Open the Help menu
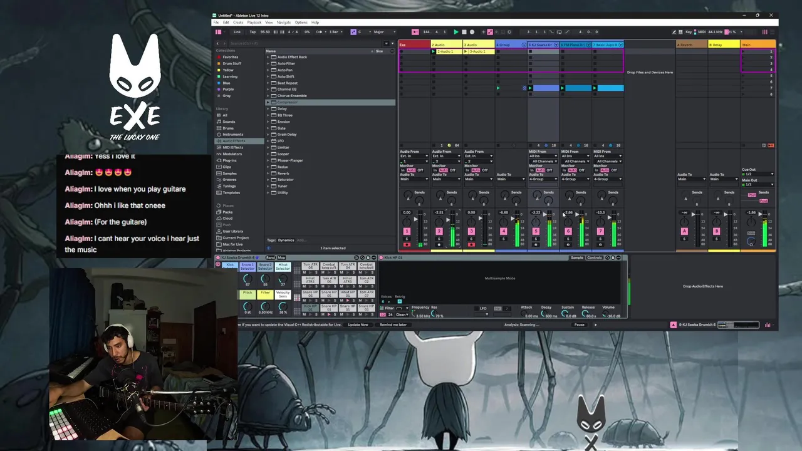This screenshot has width=802, height=451. coord(315,23)
